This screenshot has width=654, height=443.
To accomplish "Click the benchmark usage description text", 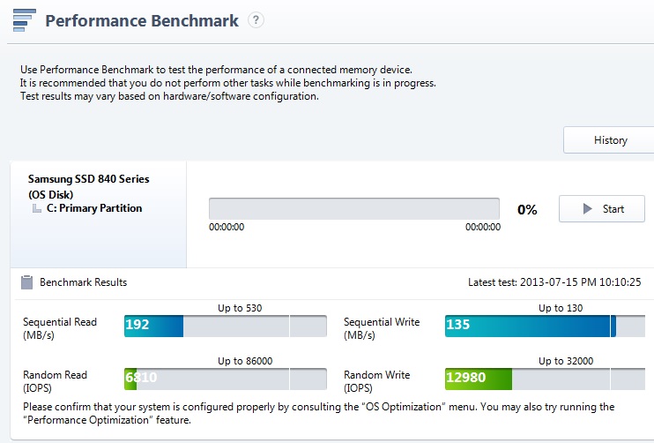I will (227, 83).
